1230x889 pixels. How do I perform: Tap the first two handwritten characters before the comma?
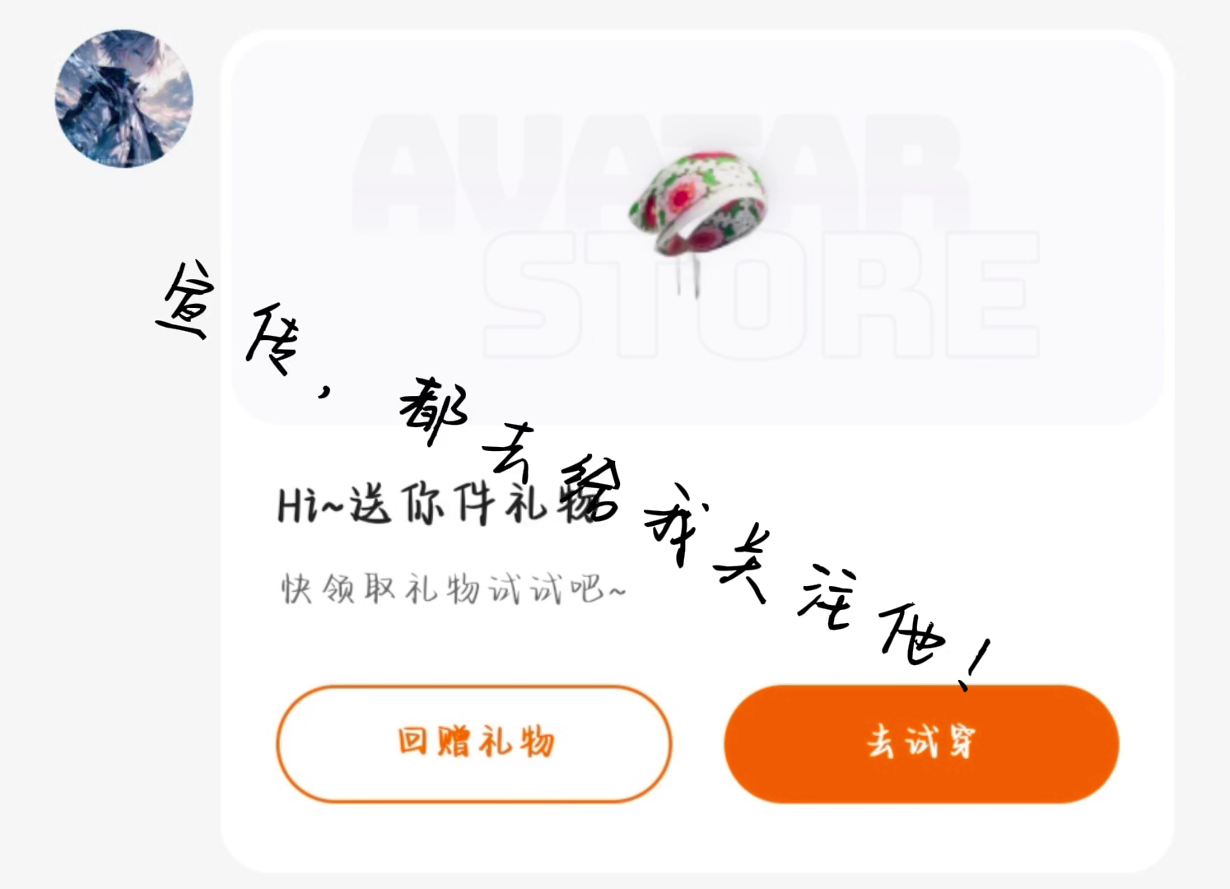pyautogui.click(x=231, y=319)
